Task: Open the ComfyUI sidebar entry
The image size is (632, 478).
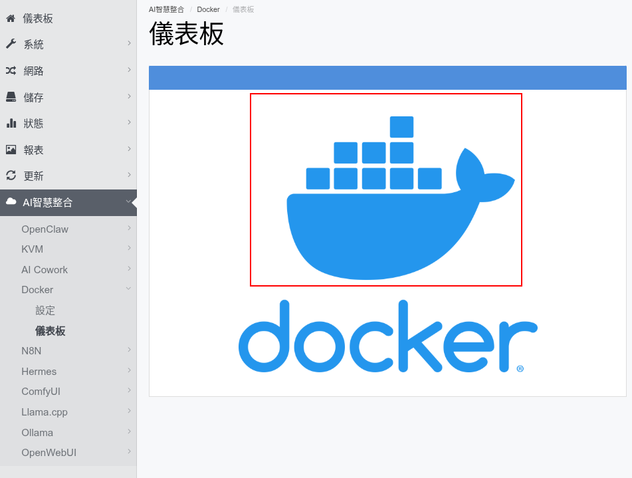Action: pyautogui.click(x=41, y=392)
